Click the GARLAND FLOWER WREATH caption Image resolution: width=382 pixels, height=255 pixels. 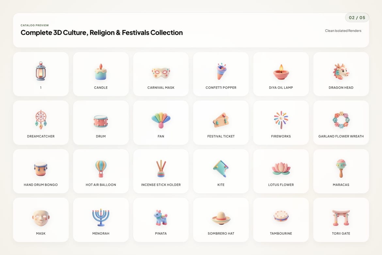coord(341,136)
